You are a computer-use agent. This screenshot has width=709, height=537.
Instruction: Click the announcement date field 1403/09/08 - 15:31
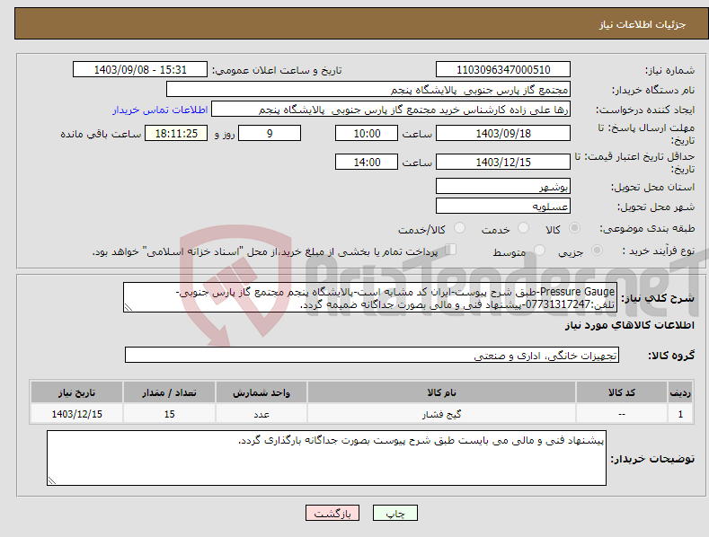pos(139,70)
